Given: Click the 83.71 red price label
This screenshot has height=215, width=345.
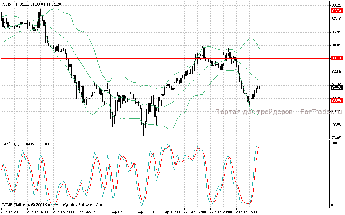Looking at the screenshot, I should point(336,58).
